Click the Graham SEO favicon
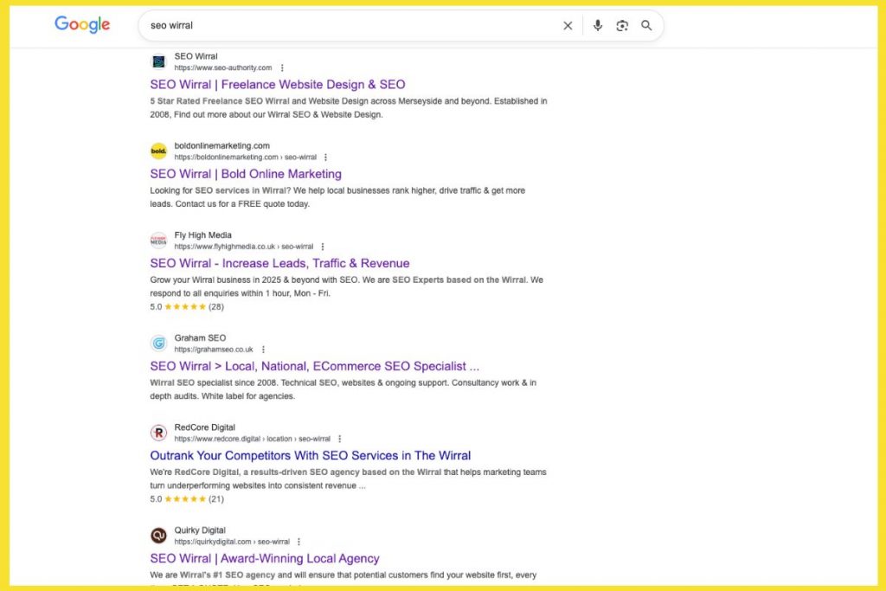The width and height of the screenshot is (886, 591). [x=158, y=344]
